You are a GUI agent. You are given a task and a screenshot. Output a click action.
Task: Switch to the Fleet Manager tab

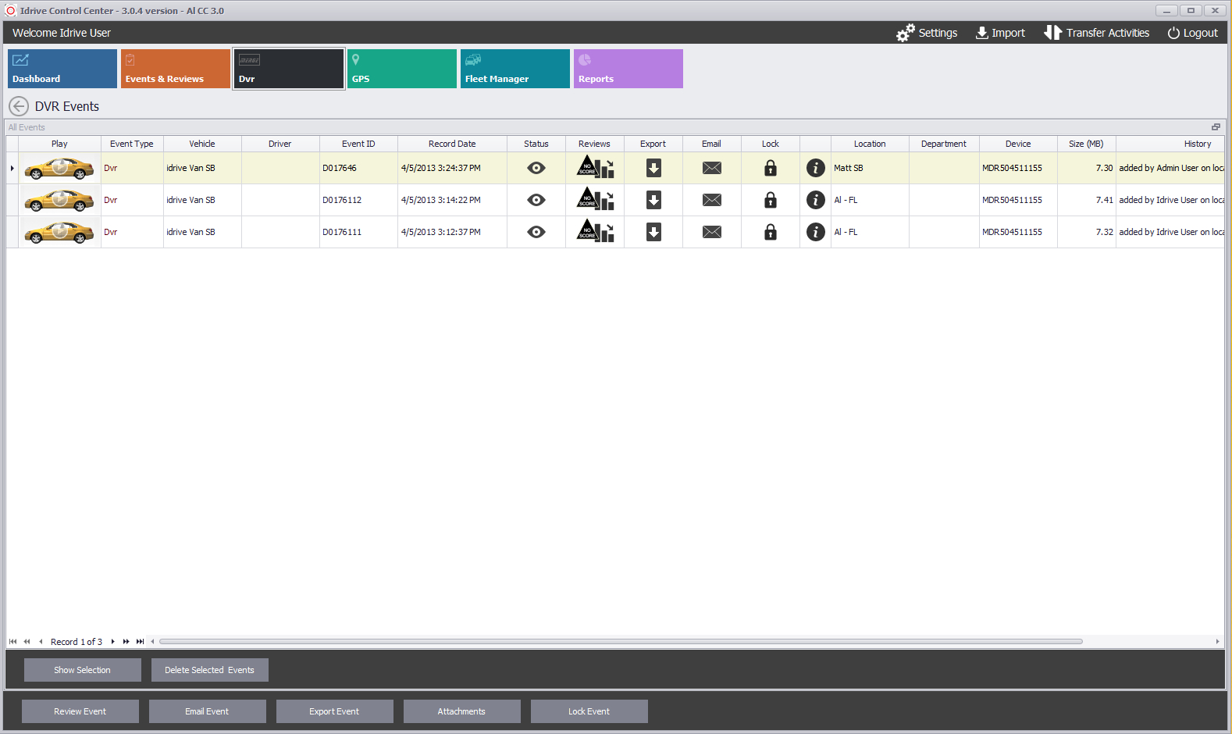point(515,69)
